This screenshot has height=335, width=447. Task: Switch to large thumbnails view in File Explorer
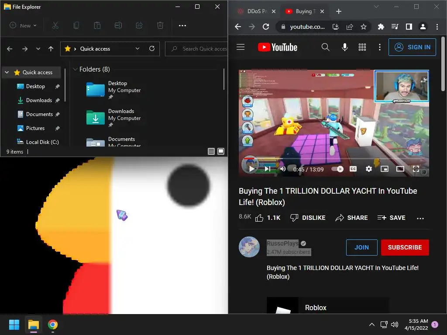[x=221, y=151]
